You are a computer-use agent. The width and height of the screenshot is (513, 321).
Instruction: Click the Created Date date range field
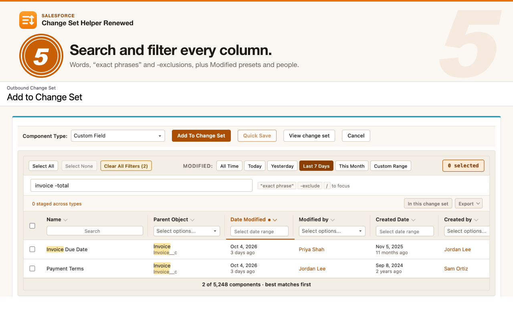click(405, 231)
